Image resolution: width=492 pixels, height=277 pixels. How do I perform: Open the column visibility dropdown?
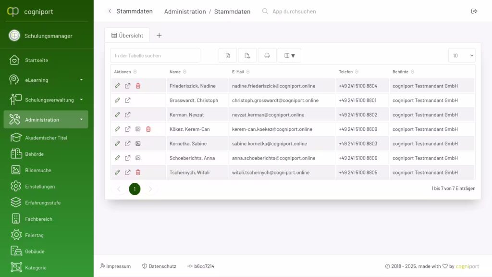pos(289,56)
